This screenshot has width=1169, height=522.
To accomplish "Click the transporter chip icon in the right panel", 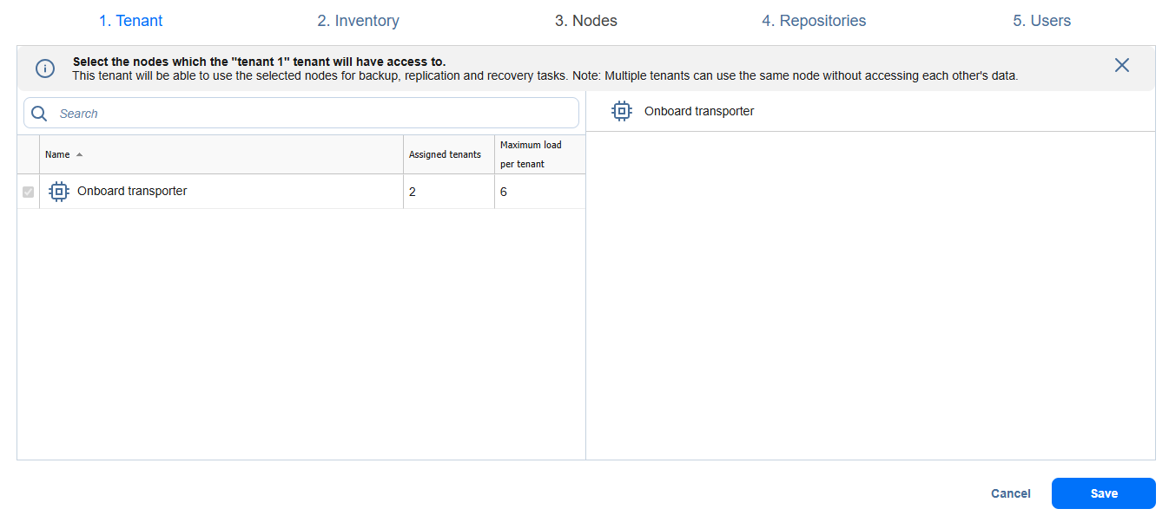I will tap(621, 111).
